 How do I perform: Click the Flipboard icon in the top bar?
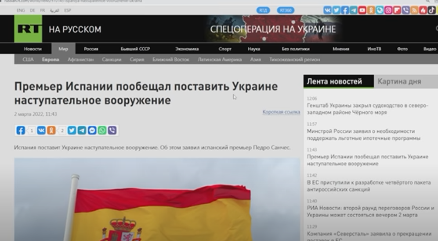tap(397, 10)
